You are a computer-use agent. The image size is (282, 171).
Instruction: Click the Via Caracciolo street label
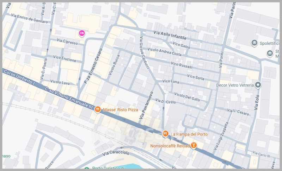click(116, 153)
